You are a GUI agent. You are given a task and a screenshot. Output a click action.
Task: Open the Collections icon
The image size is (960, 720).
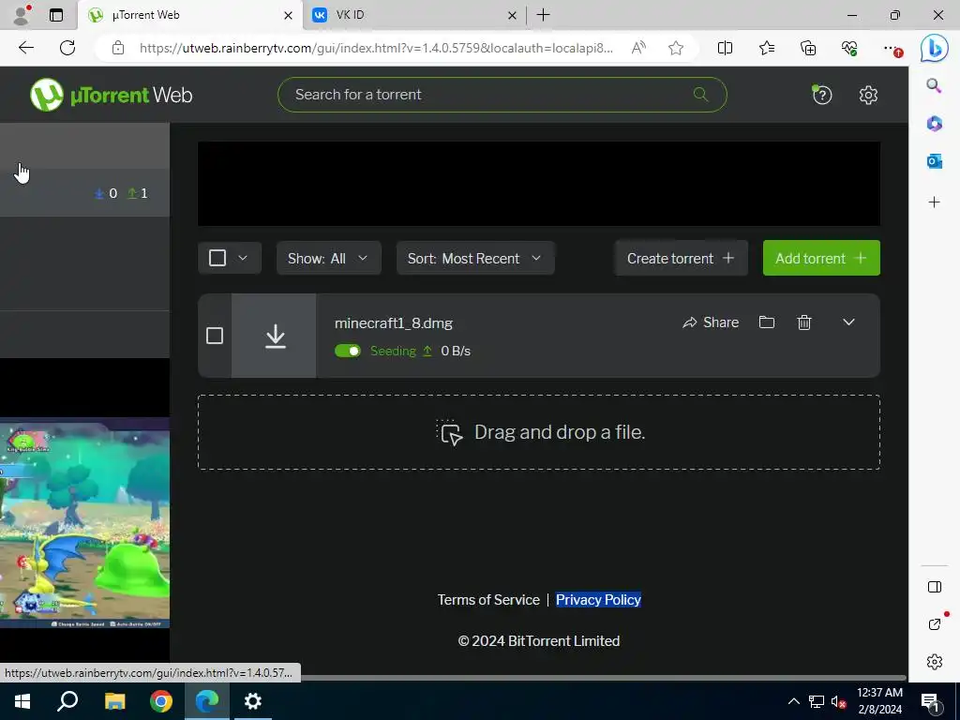(x=808, y=48)
